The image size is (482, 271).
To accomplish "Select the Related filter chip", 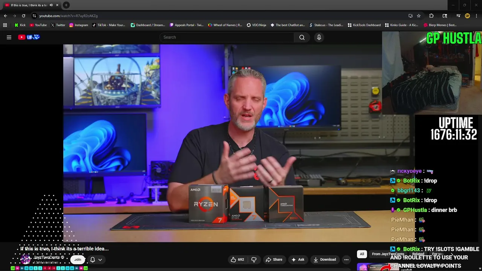I will [x=418, y=254].
